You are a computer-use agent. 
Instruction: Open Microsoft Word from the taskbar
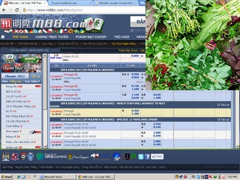pos(58,177)
